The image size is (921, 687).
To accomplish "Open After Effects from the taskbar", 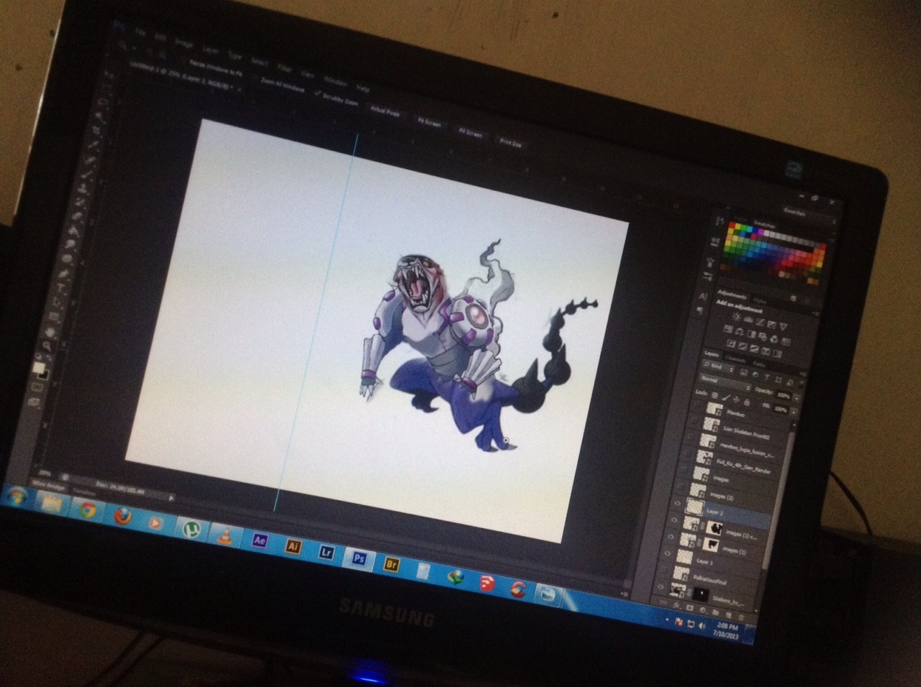I will 260,540.
